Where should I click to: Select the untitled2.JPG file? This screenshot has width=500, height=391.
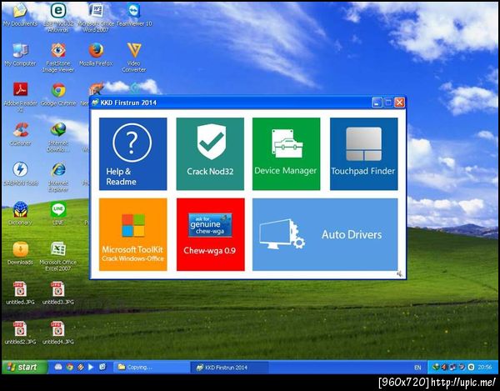(x=20, y=333)
